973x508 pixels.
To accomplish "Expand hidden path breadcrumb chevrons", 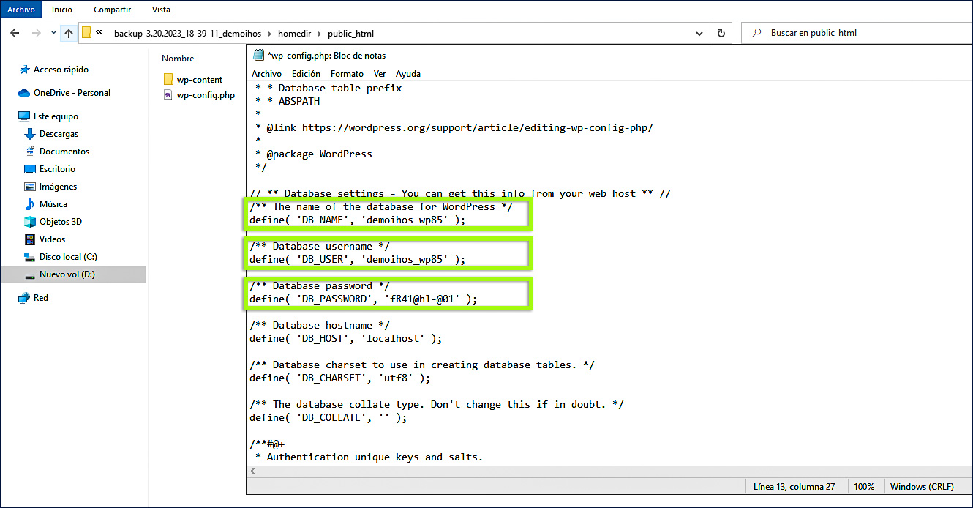I will coord(99,33).
